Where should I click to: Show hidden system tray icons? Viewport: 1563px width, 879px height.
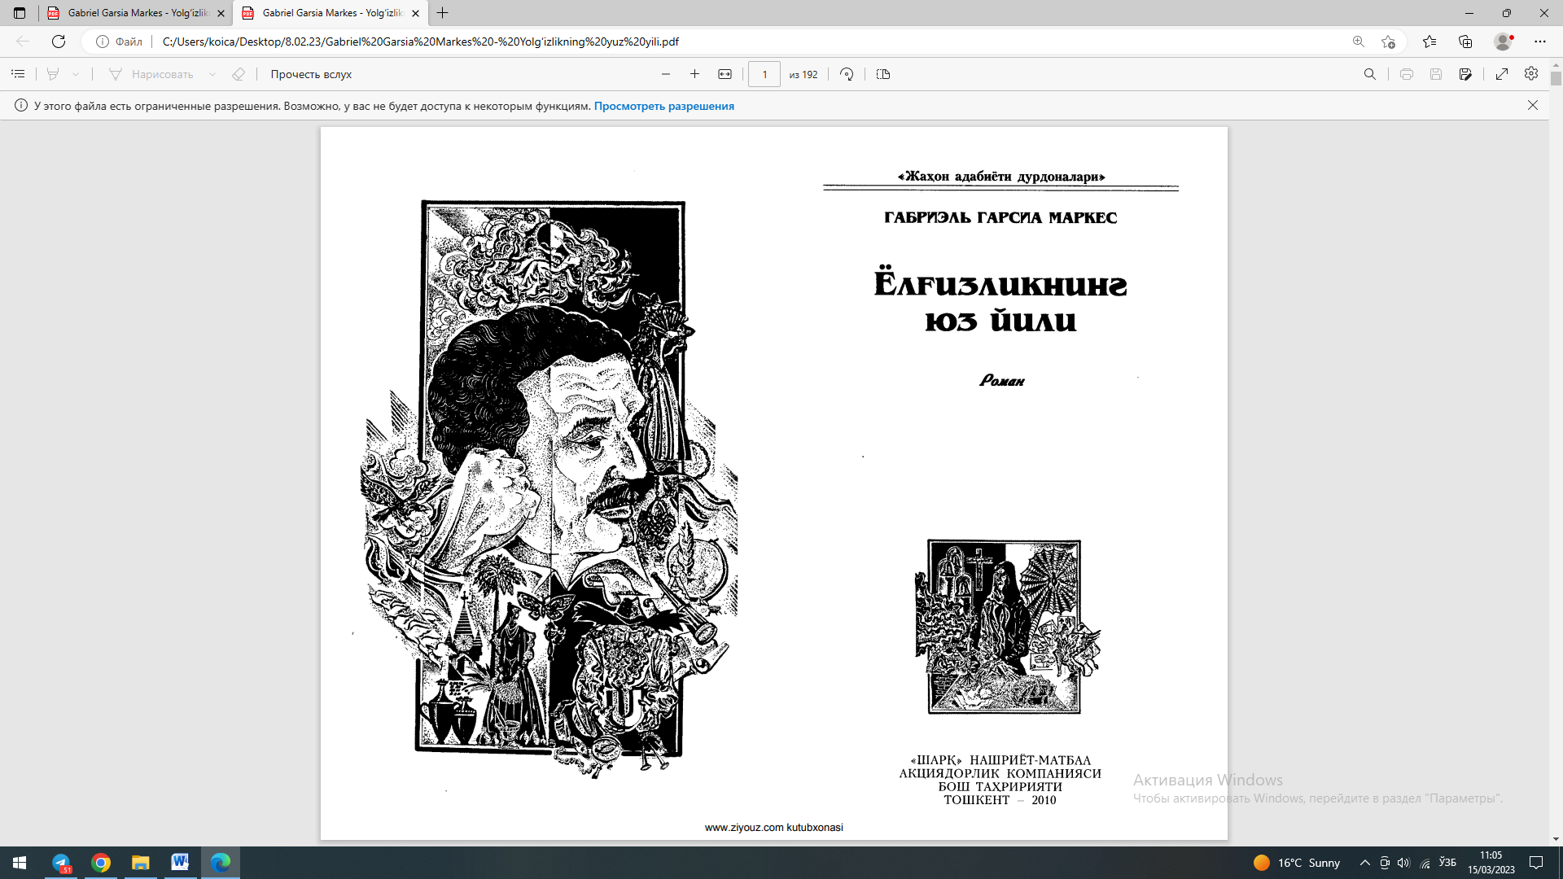1365,863
